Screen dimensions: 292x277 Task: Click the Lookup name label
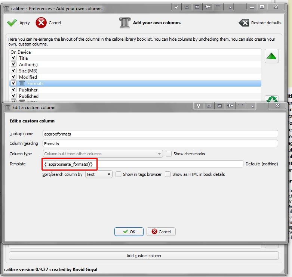21,134
